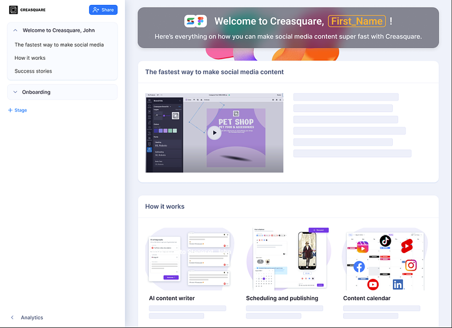The width and height of the screenshot is (452, 328).
Task: Click the chevron beside Analytics
Action: pyautogui.click(x=12, y=318)
